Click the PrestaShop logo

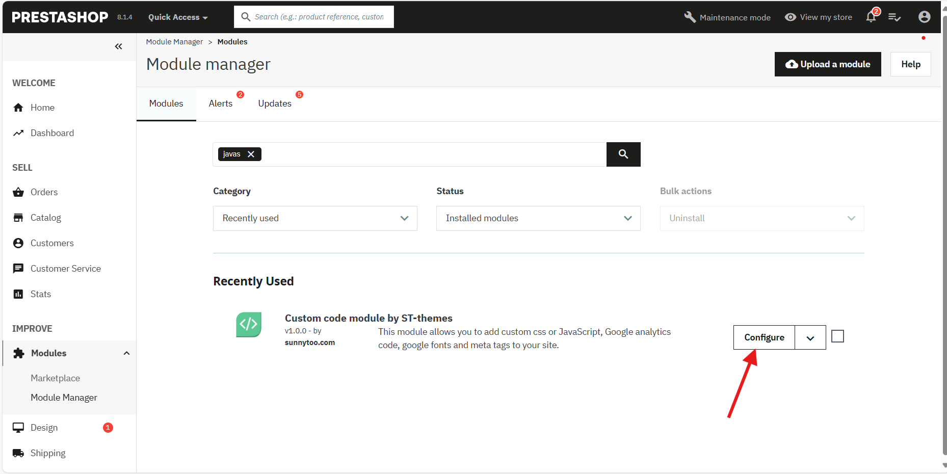[x=60, y=17]
